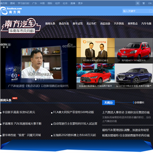
Task: Open headline 长轴距2020款科赛上市8.68万元起
Action: click(74, 135)
